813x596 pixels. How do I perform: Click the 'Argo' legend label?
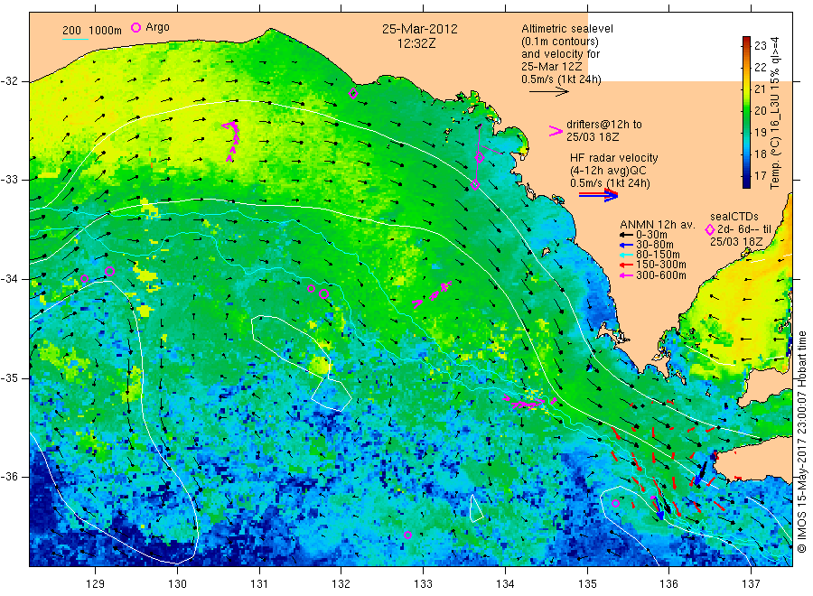[157, 27]
